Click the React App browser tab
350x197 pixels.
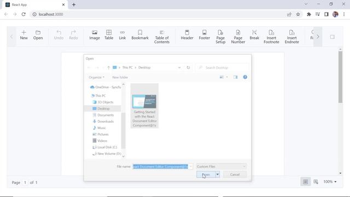(x=35, y=5)
